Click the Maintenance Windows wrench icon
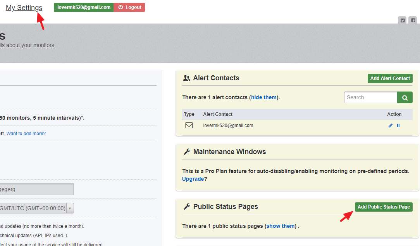420x246 pixels. [x=186, y=152]
